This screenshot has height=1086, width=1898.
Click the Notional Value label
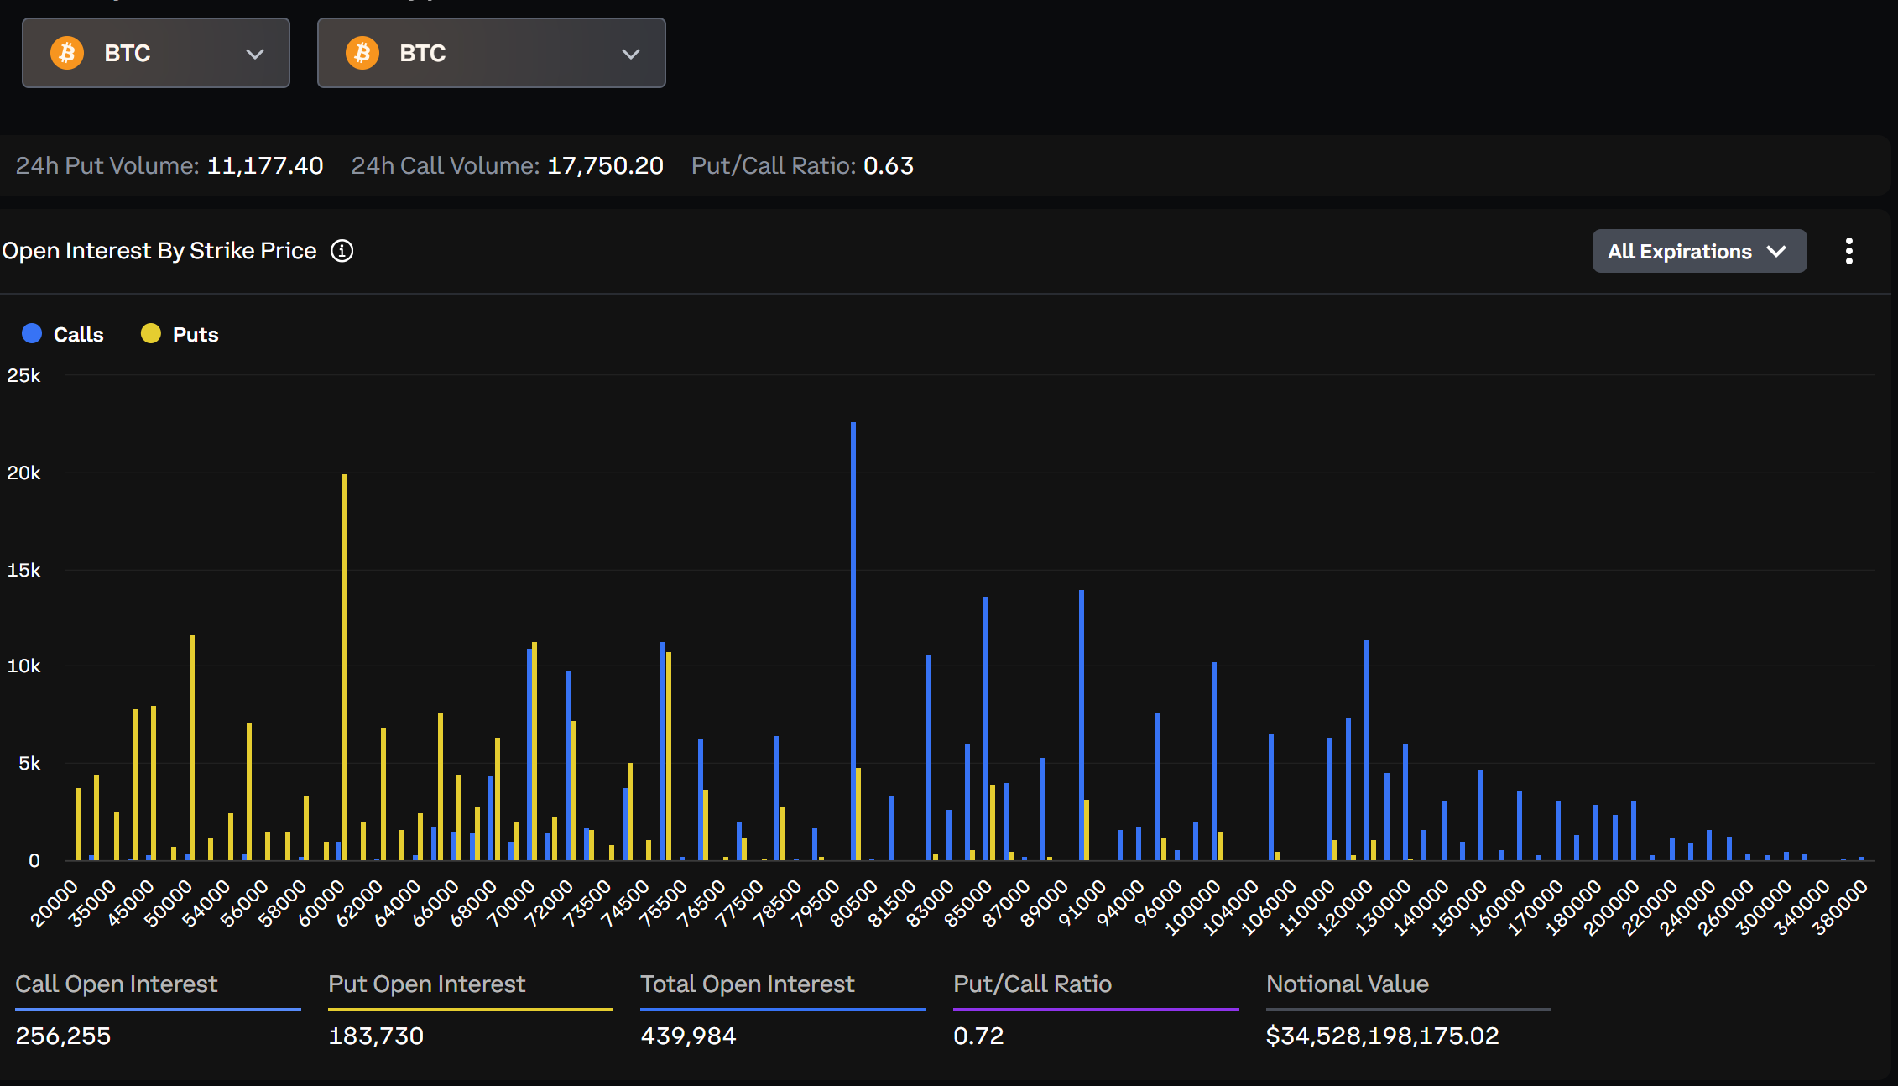point(1347,984)
